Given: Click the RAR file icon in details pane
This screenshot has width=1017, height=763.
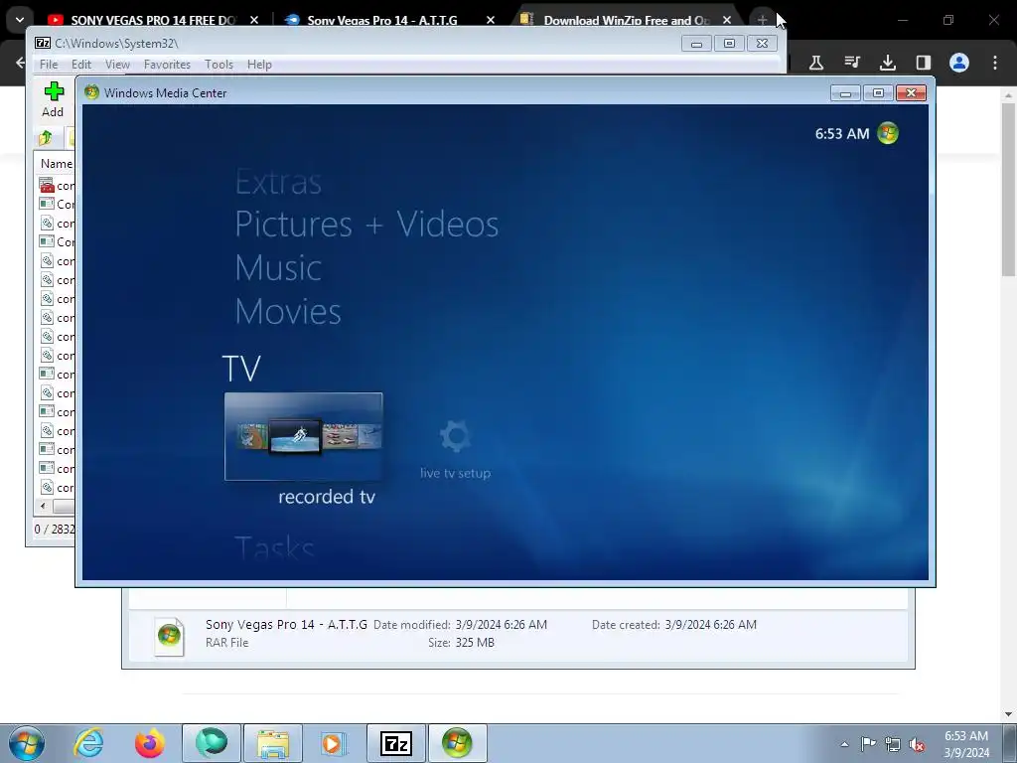Looking at the screenshot, I should point(169,635).
